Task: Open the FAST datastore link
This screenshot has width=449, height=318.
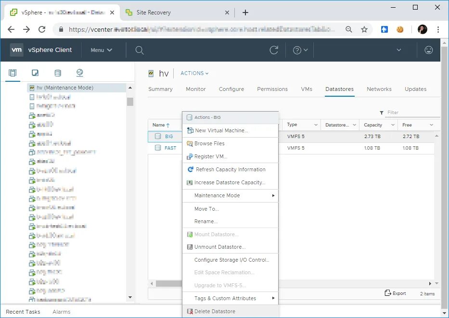Action: coord(170,148)
